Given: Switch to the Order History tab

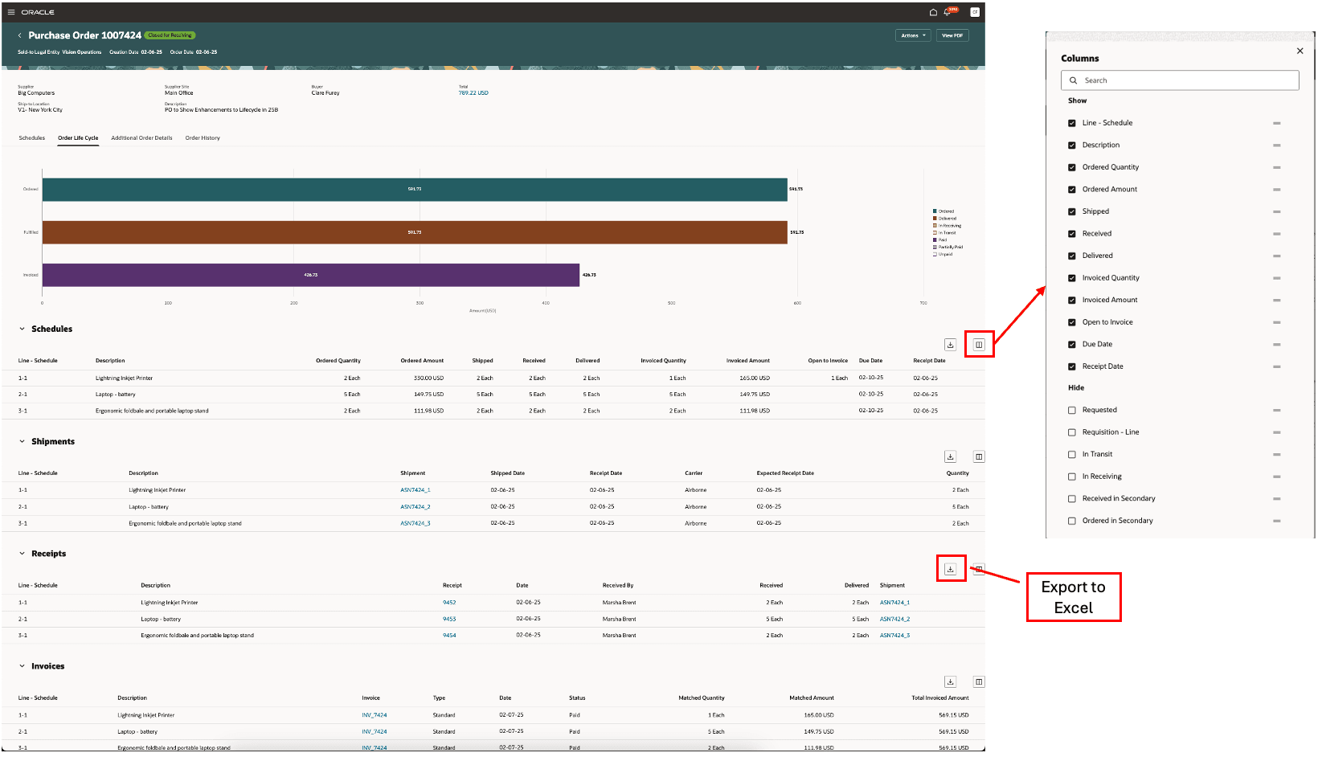Looking at the screenshot, I should tap(203, 137).
